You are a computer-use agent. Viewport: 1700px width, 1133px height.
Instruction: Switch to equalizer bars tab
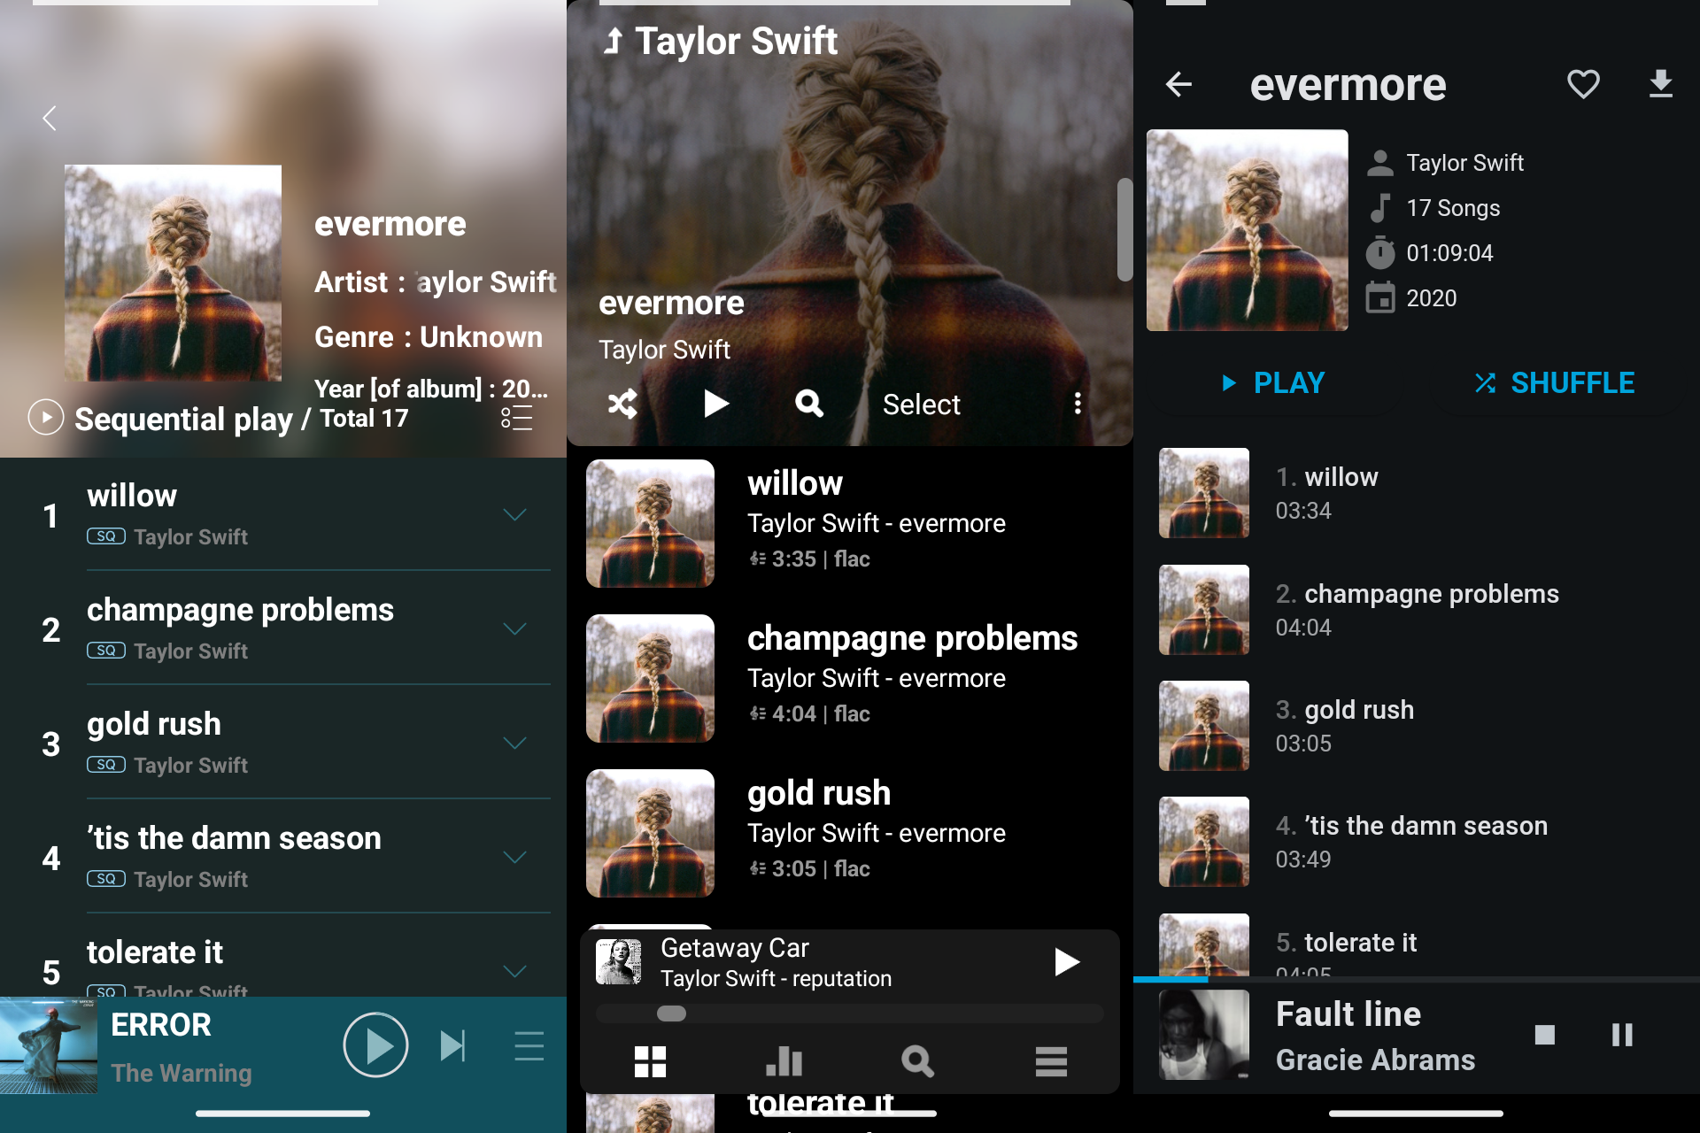(784, 1061)
